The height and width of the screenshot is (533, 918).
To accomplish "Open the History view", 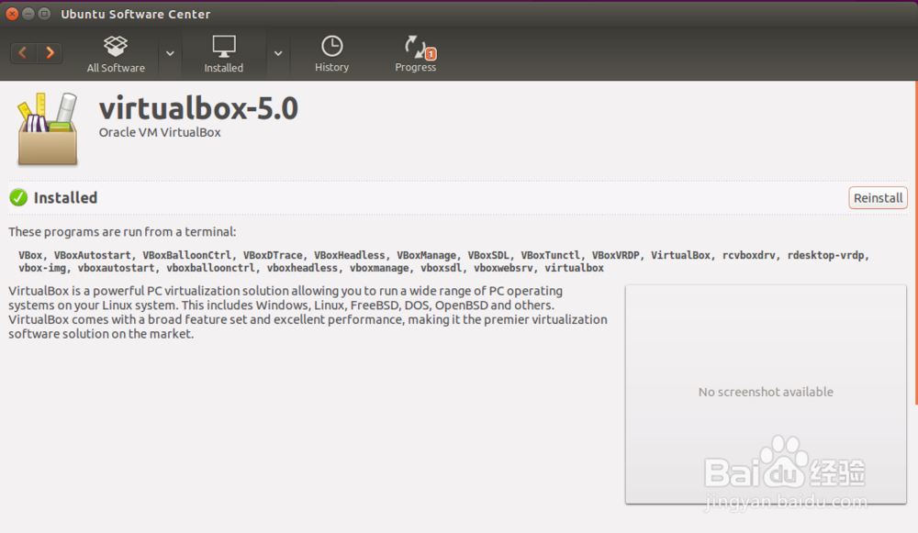I will point(331,53).
